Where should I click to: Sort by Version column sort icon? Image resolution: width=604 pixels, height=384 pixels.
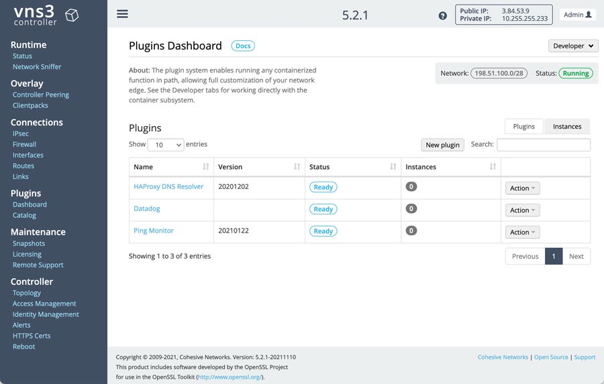click(x=297, y=167)
